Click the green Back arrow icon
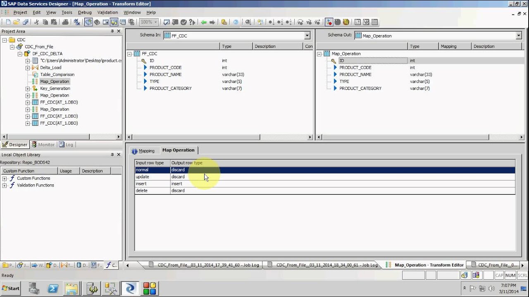The height and width of the screenshot is (297, 529). coord(204,22)
